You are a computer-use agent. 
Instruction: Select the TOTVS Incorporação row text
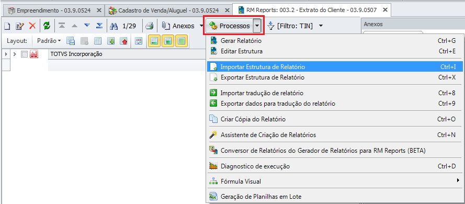[x=76, y=54]
